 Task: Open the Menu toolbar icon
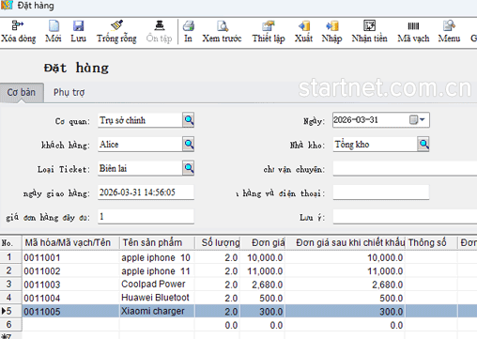point(449,25)
